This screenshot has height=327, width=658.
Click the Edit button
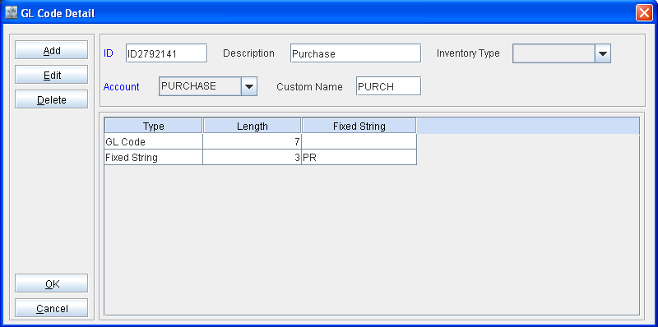point(52,75)
